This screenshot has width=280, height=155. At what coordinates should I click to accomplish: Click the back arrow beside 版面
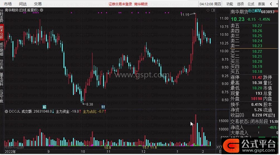tap(271, 4)
